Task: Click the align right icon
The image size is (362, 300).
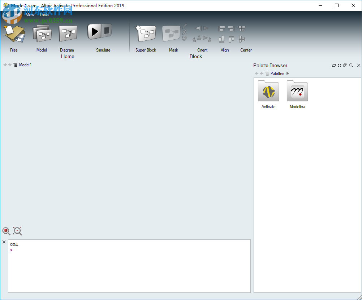Action: [231, 28]
